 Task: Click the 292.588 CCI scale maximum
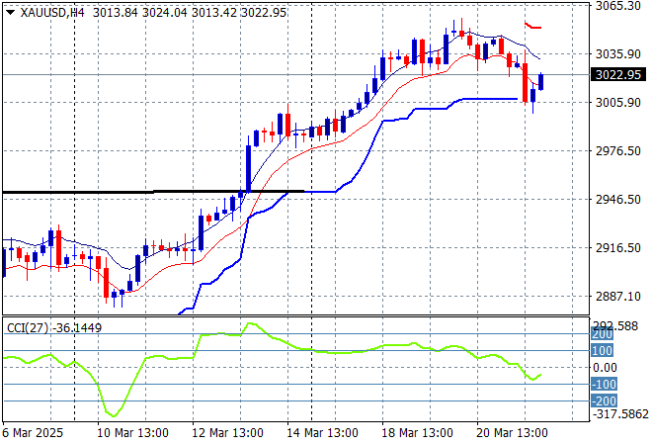[615, 326]
